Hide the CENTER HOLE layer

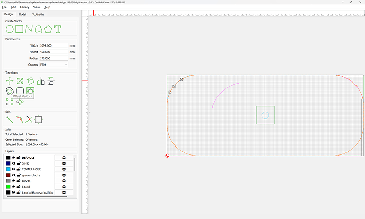tap(13, 169)
